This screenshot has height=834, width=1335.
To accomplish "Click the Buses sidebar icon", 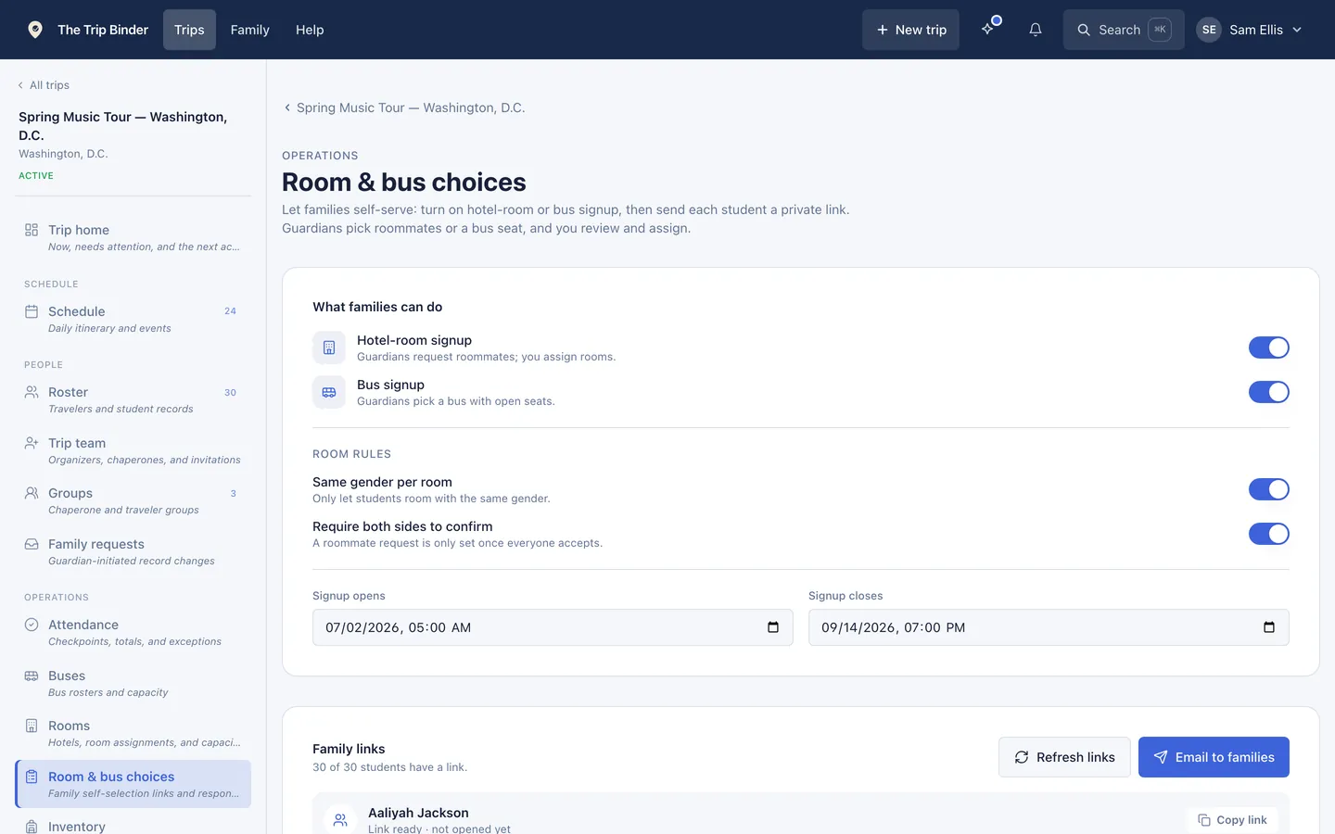I will coord(32,676).
